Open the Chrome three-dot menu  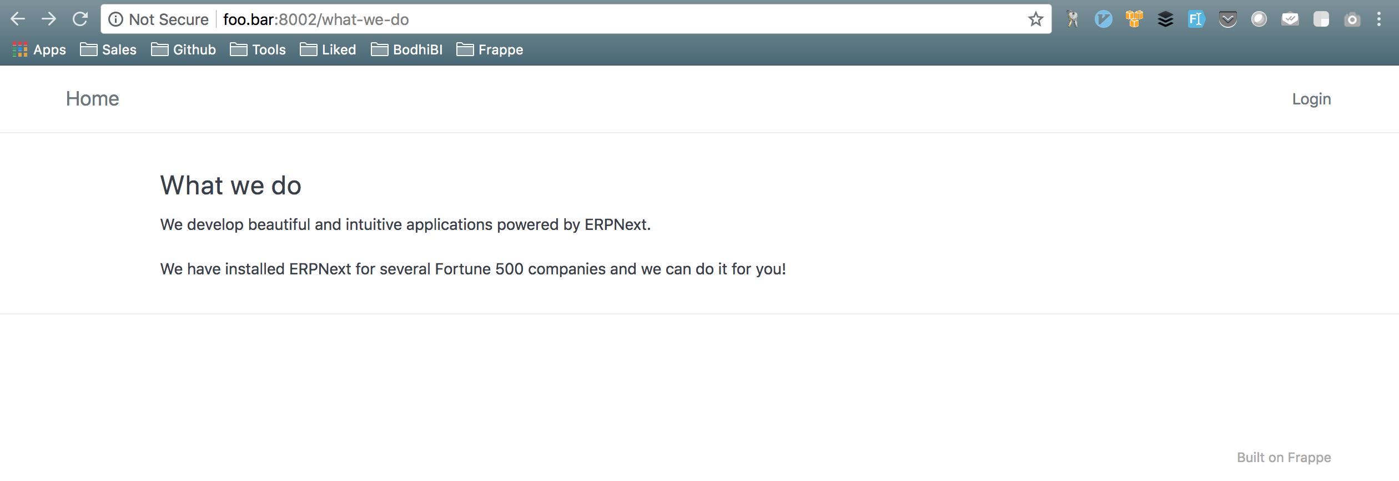click(1379, 19)
